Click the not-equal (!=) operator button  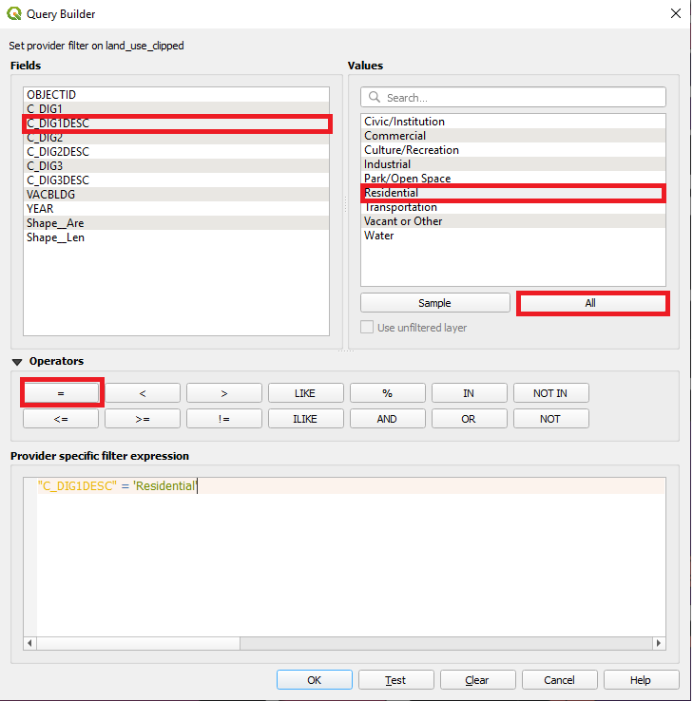tap(223, 419)
